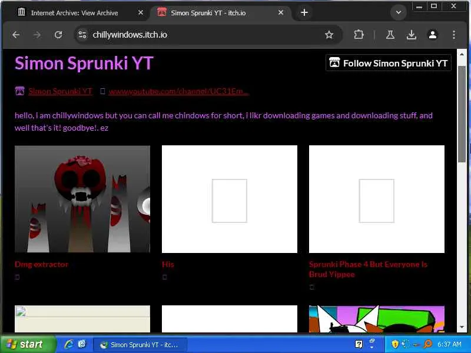Open site information icon in address bar

click(82, 35)
